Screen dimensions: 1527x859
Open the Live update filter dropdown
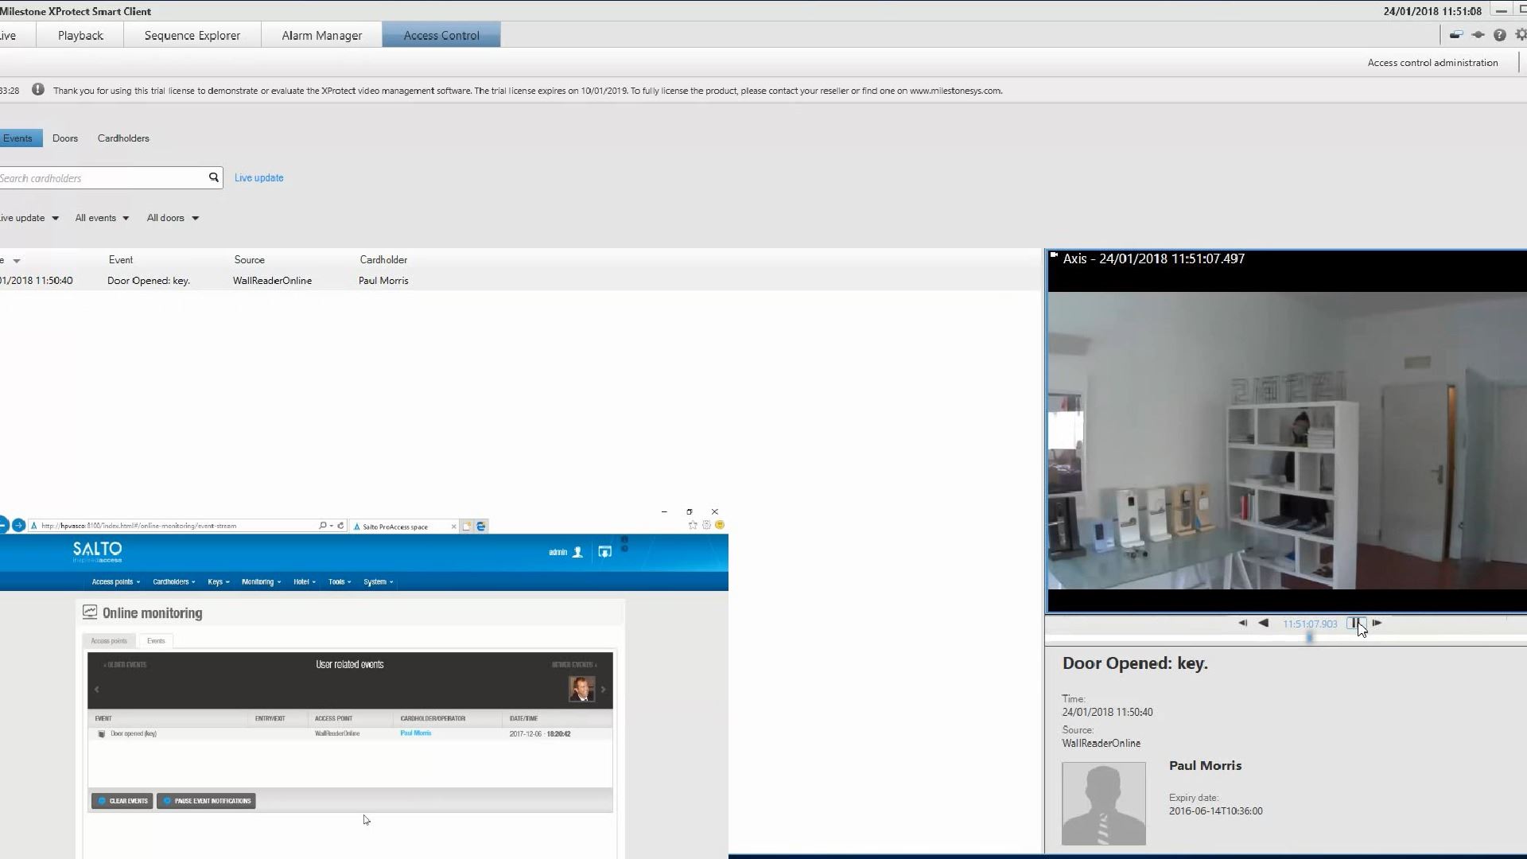tap(29, 218)
